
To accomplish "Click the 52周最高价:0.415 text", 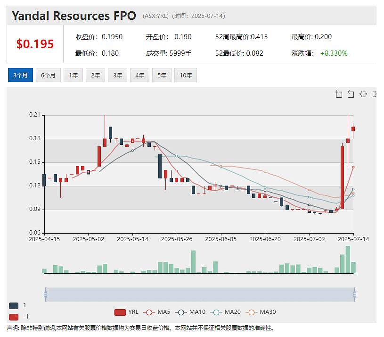I will 241,37.
